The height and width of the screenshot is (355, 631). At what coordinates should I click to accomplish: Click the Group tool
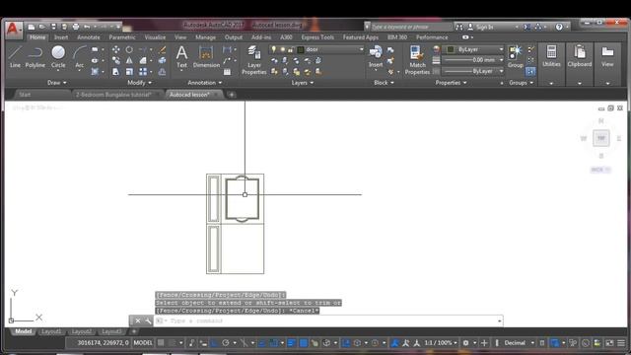pyautogui.click(x=515, y=57)
